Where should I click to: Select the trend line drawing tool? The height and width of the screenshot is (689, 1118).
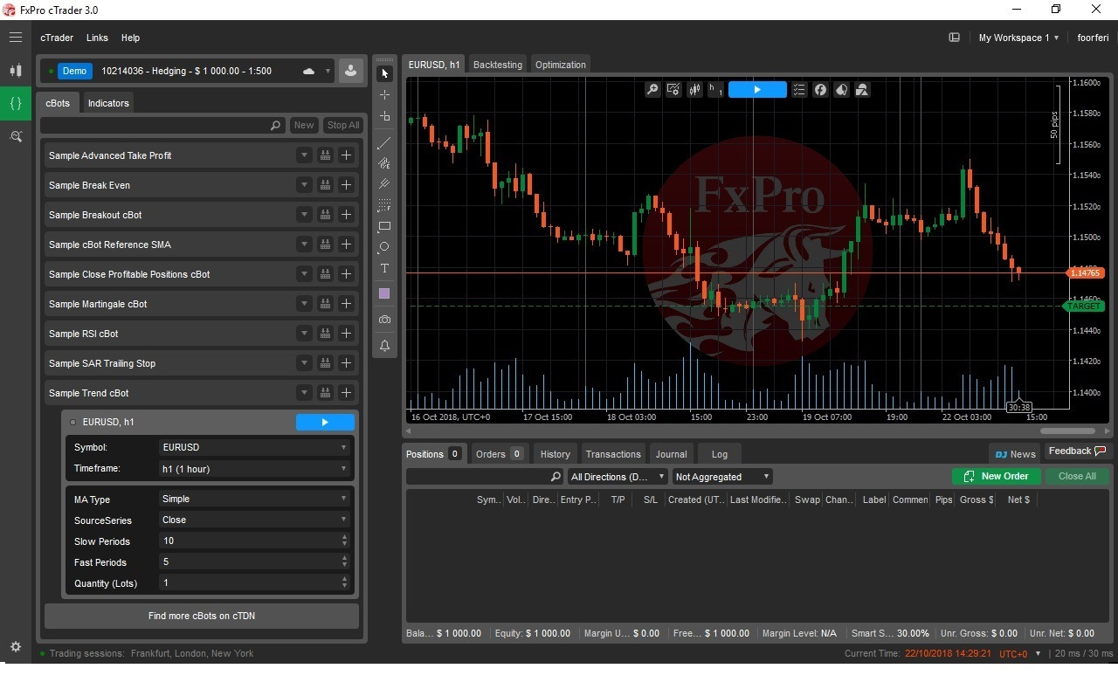384,142
